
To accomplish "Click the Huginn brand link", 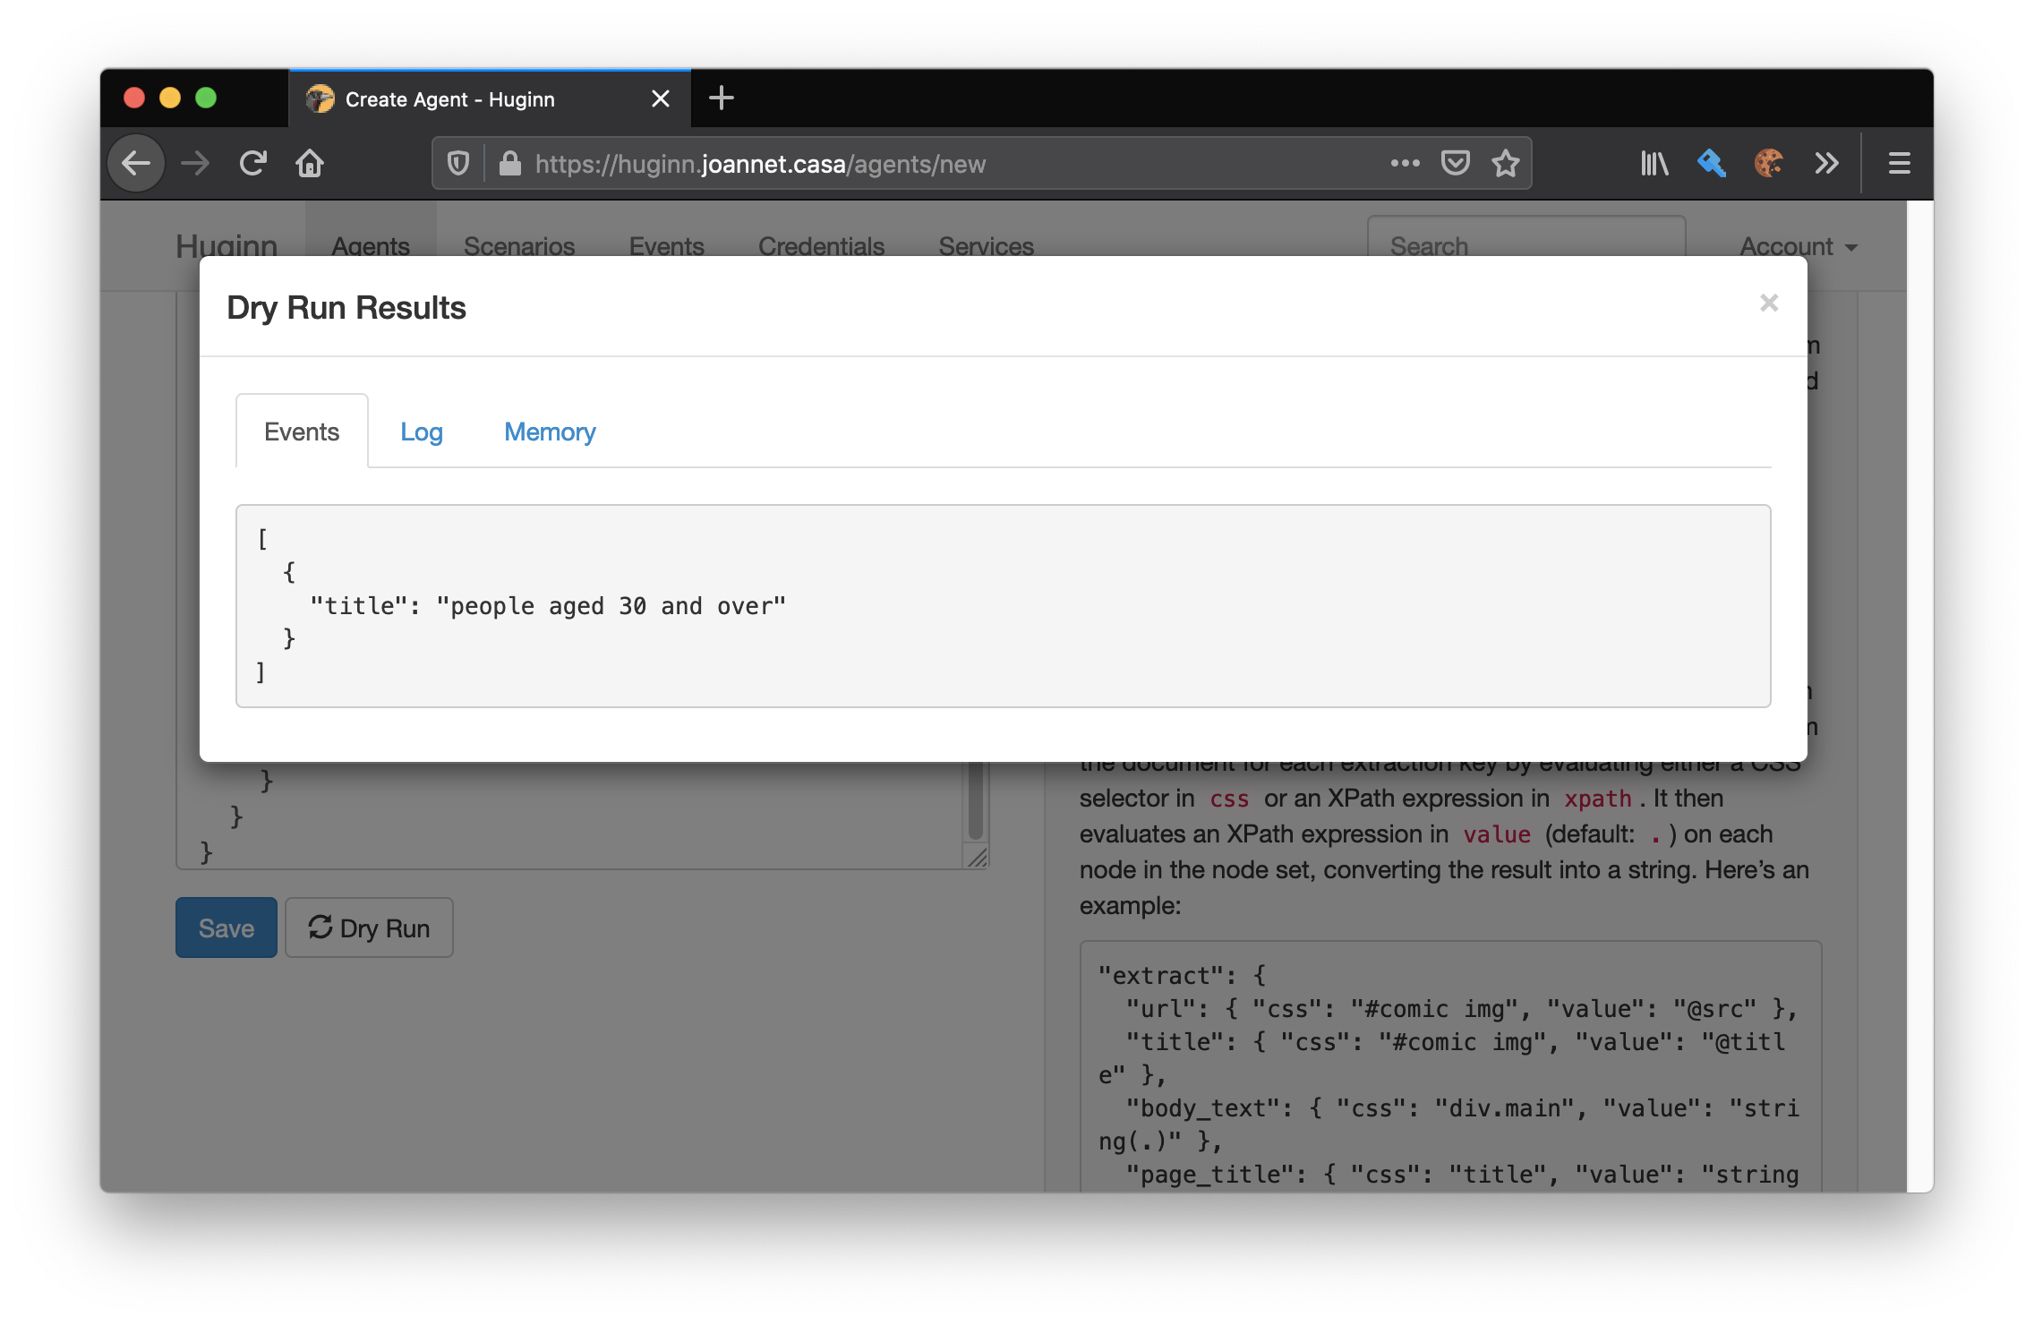I will pos(226,245).
